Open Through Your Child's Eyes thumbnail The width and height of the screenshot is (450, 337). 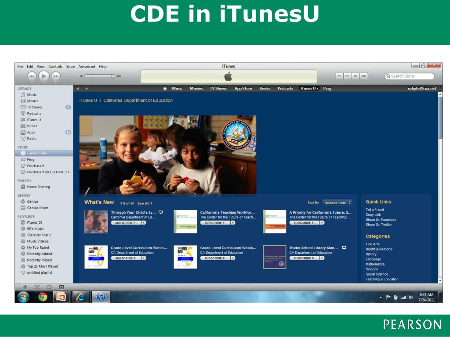click(96, 222)
